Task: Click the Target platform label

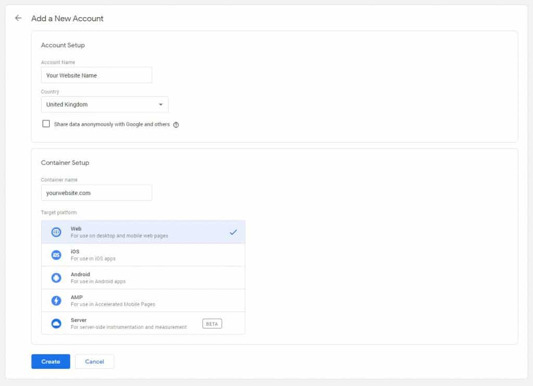Action: (x=59, y=212)
